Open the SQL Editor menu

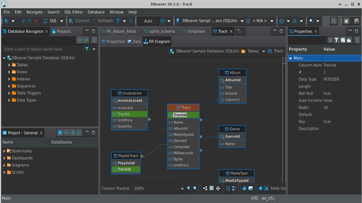point(74,12)
